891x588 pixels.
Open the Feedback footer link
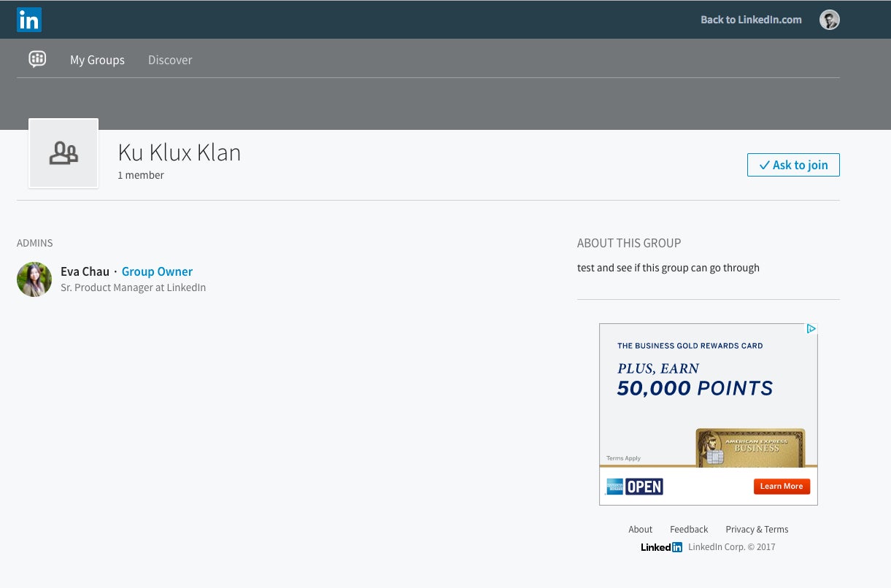689,529
